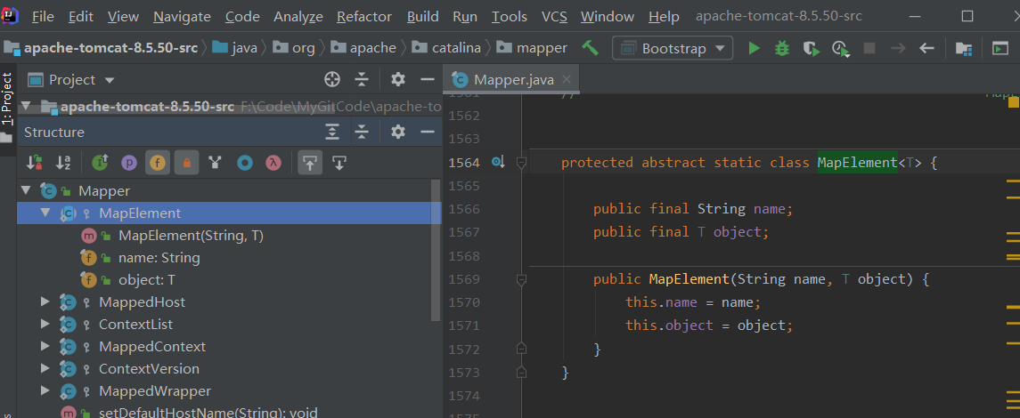This screenshot has height=418, width=1020.
Task: Navigate back using the left arrow
Action: coord(926,48)
